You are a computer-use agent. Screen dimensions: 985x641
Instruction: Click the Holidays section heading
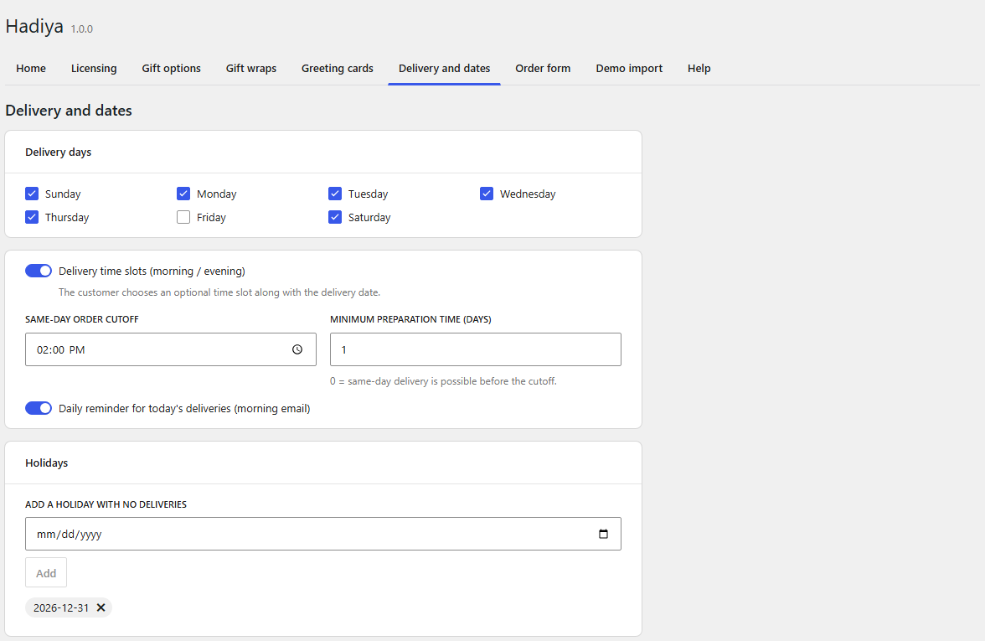pyautogui.click(x=47, y=463)
